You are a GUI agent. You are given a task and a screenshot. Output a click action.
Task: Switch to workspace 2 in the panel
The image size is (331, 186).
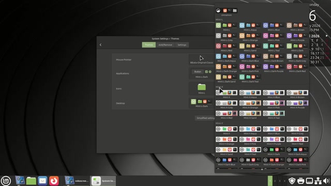click(275, 181)
